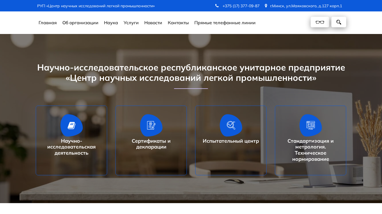The height and width of the screenshot is (214, 382).
Task: Click the Minsk address text in top bar
Action: 306,6
